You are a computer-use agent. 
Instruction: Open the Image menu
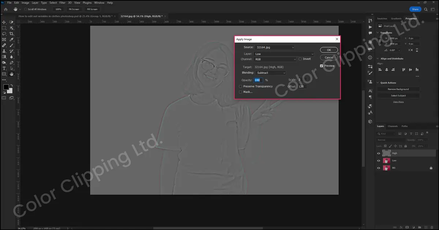(25, 3)
